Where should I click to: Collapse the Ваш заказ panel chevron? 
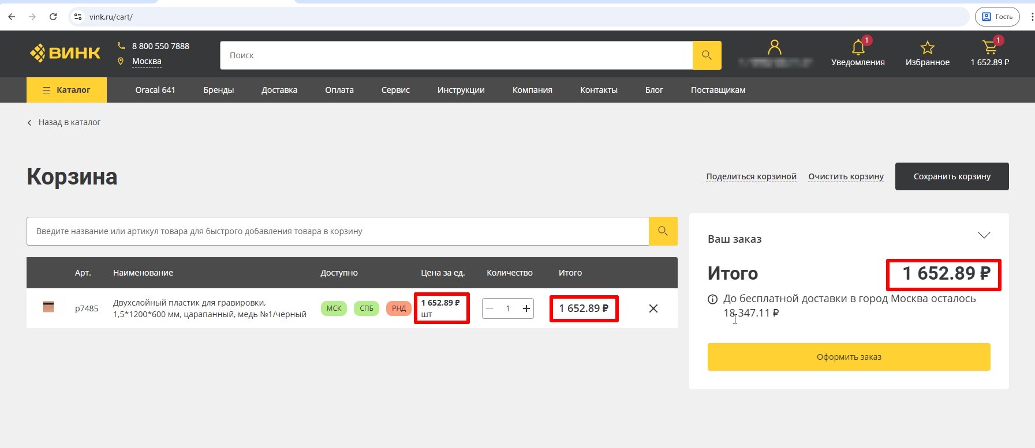tap(984, 235)
